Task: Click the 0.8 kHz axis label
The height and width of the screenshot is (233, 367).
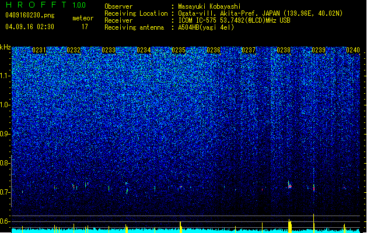Action: coord(5,163)
